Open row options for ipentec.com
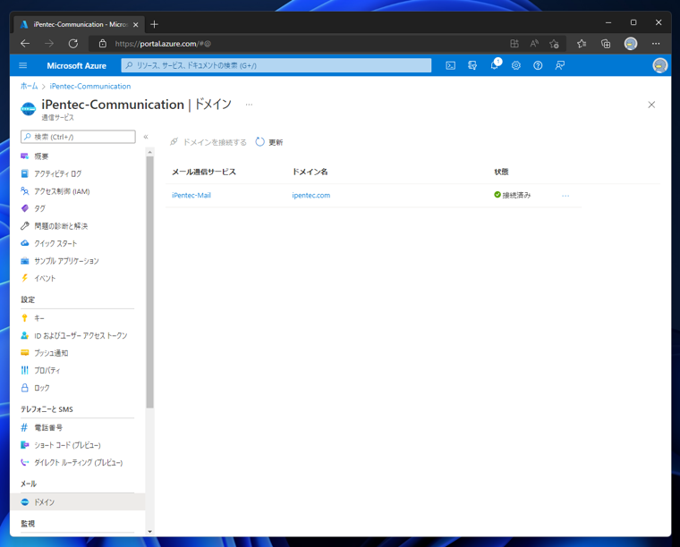 click(565, 196)
